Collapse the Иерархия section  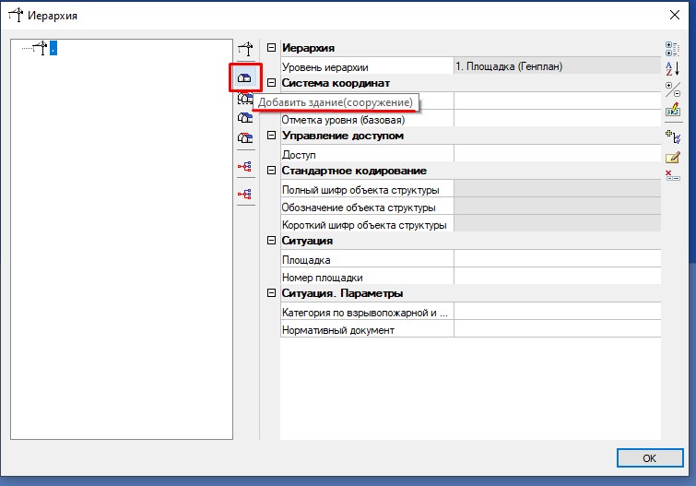tap(271, 48)
